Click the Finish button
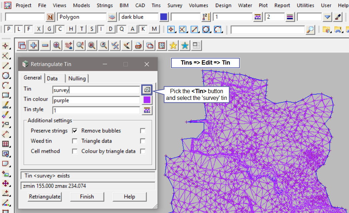The width and height of the screenshot is (349, 213). 87,197
